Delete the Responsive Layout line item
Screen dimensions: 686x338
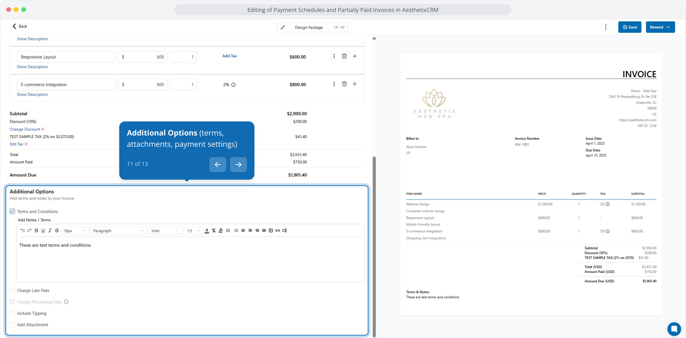click(344, 56)
